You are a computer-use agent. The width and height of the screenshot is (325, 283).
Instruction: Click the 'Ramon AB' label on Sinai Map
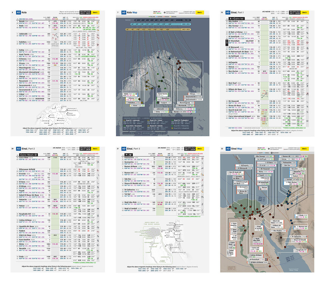(293, 156)
